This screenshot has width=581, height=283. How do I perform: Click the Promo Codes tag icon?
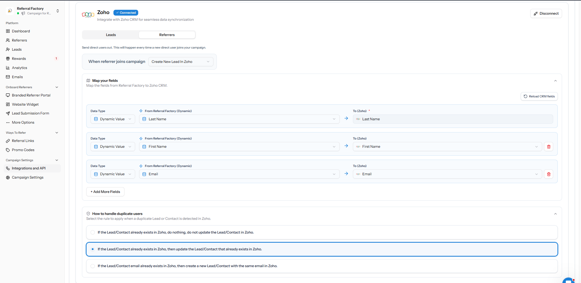pos(8,150)
